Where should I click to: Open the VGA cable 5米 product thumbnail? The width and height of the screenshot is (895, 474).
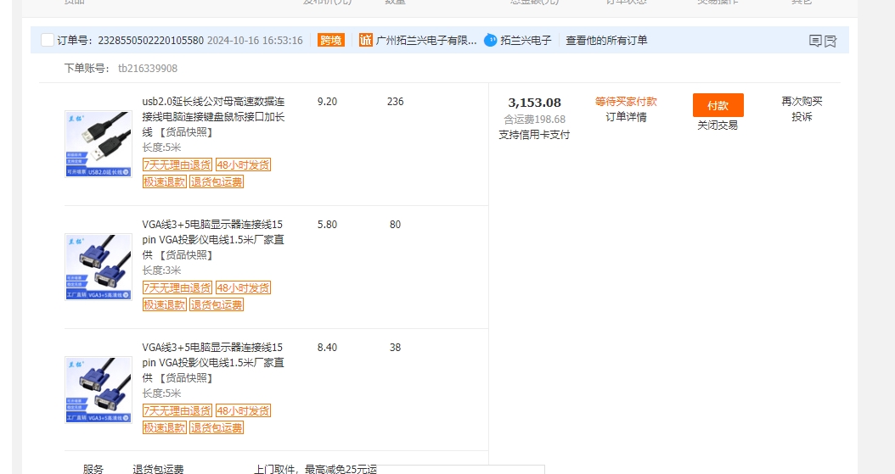[99, 390]
